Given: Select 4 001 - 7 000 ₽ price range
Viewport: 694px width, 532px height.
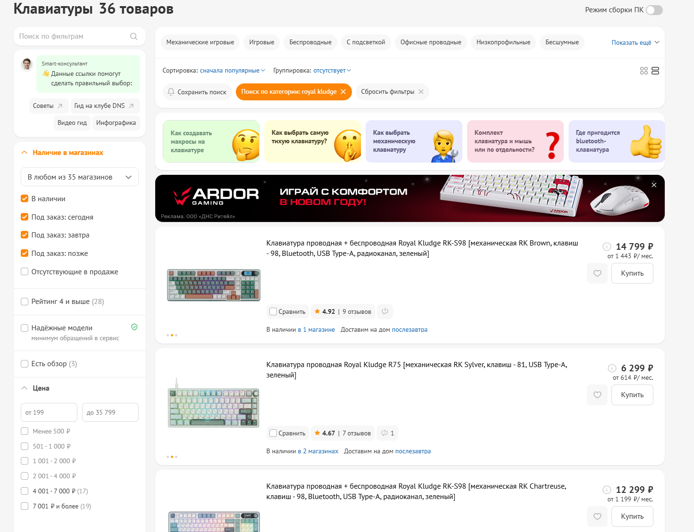Looking at the screenshot, I should 25,491.
